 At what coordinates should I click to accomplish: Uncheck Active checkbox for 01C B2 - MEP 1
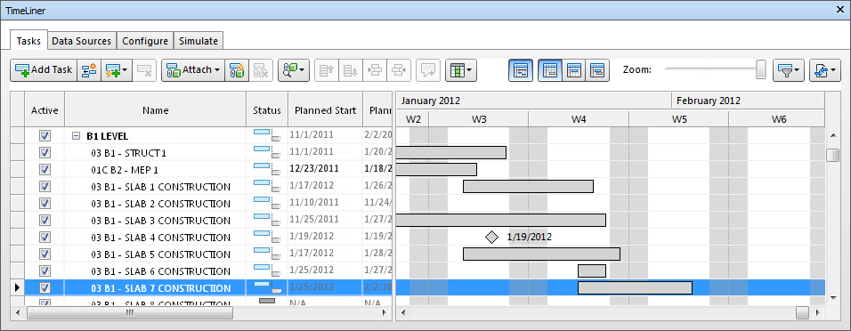(x=45, y=170)
